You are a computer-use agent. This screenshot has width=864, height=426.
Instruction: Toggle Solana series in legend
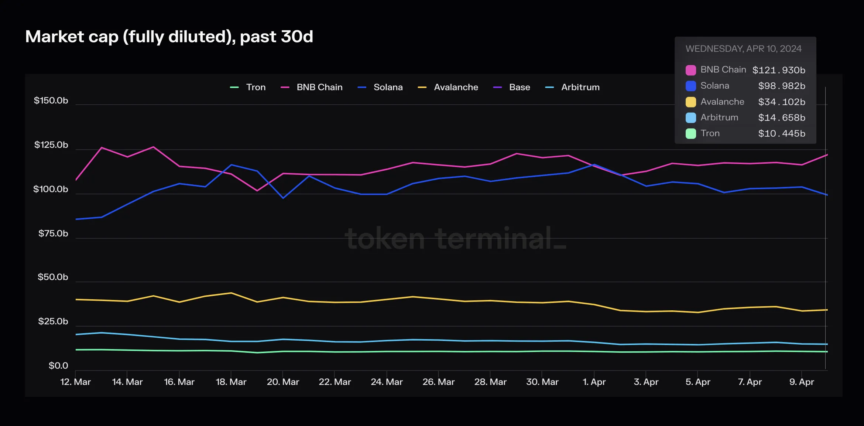(380, 87)
